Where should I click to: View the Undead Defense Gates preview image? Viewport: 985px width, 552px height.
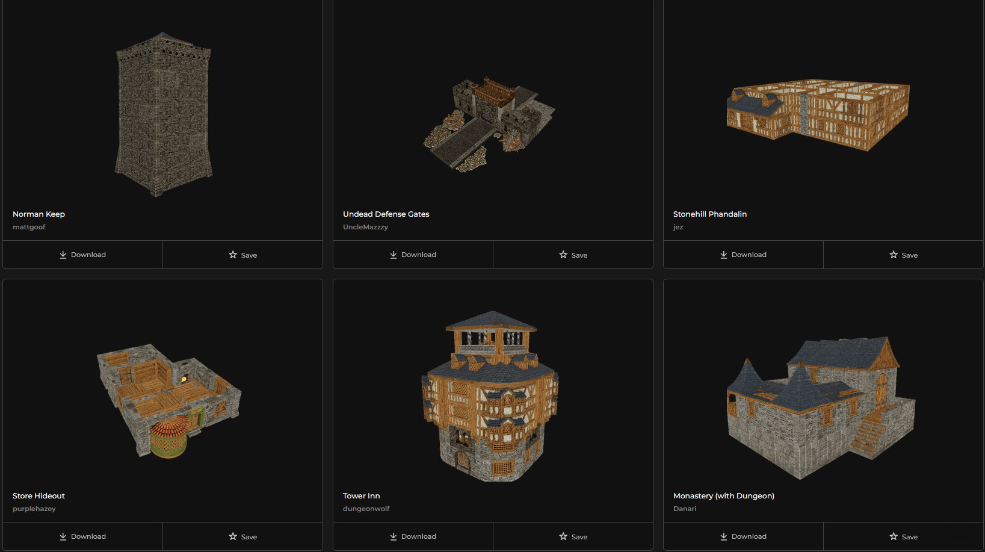pyautogui.click(x=489, y=123)
